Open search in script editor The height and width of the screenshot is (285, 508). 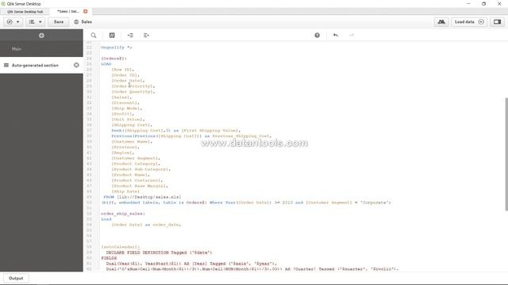94,35
